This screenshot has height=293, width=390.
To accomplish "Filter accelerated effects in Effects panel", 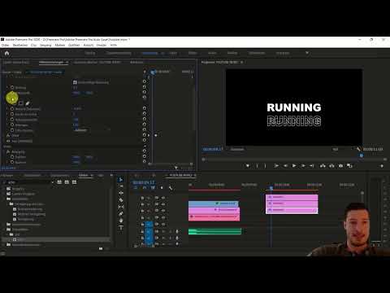I will (59, 182).
